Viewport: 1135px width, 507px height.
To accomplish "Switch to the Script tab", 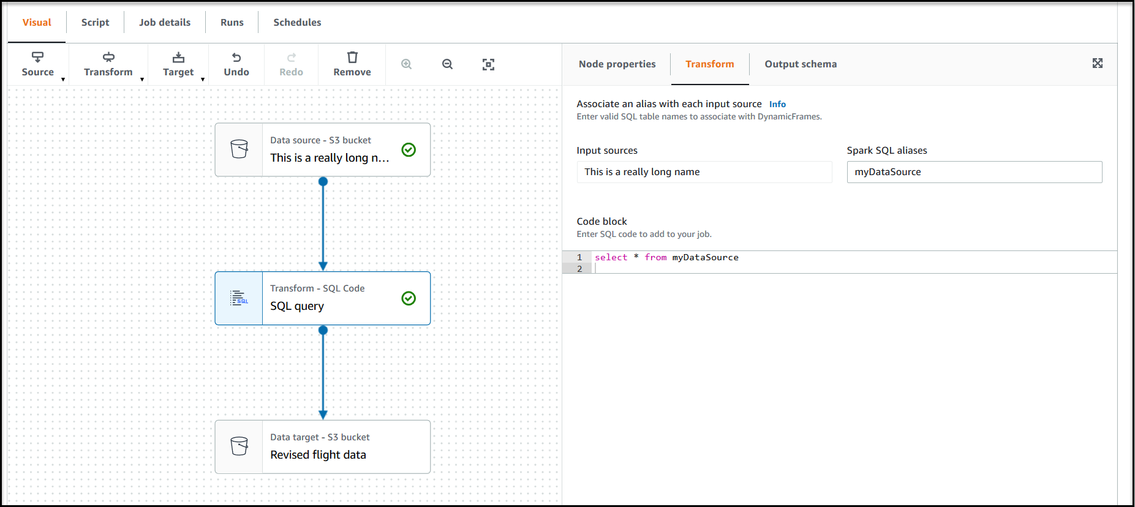I will point(95,23).
